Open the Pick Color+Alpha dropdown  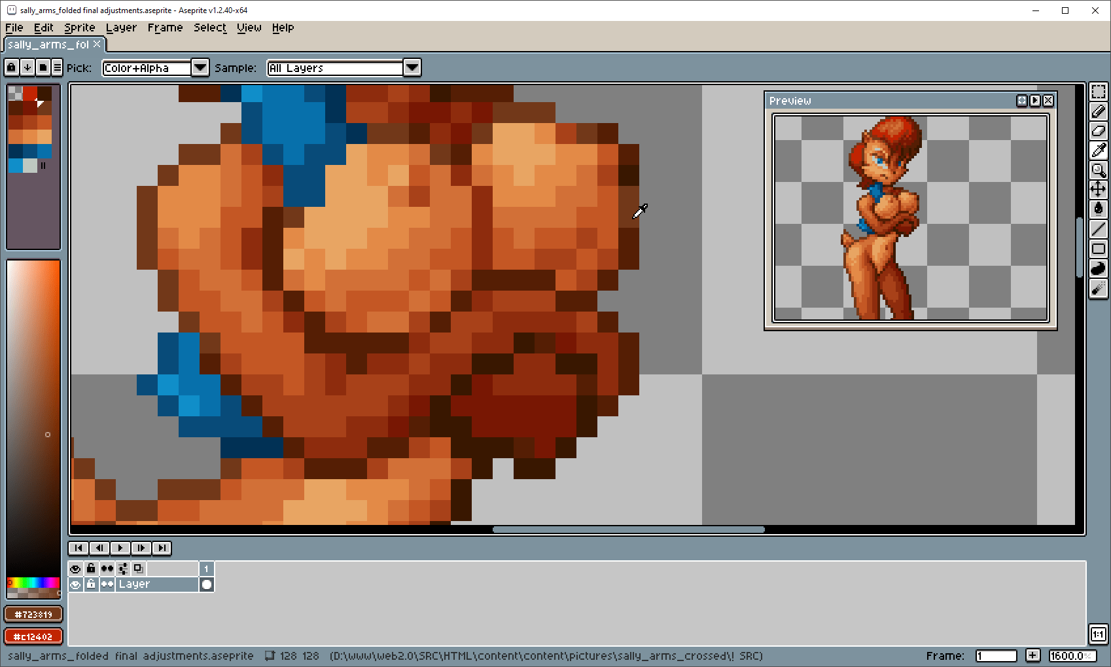[200, 67]
